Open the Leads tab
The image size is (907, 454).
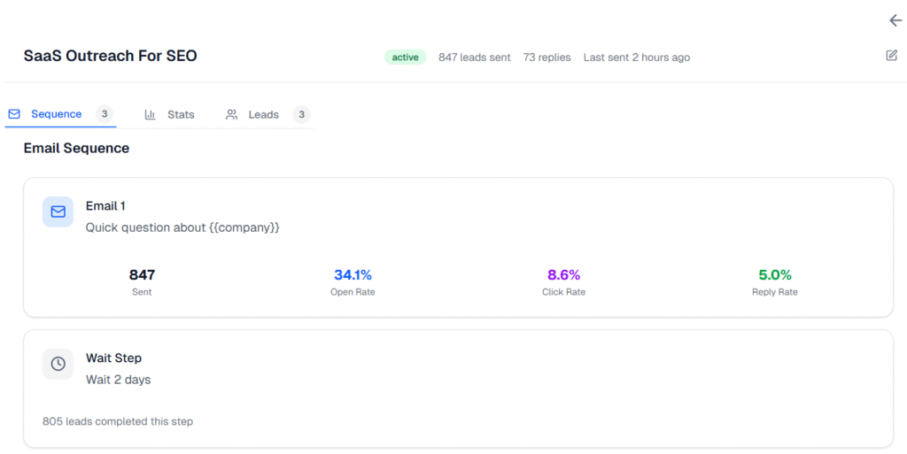pyautogui.click(x=267, y=114)
